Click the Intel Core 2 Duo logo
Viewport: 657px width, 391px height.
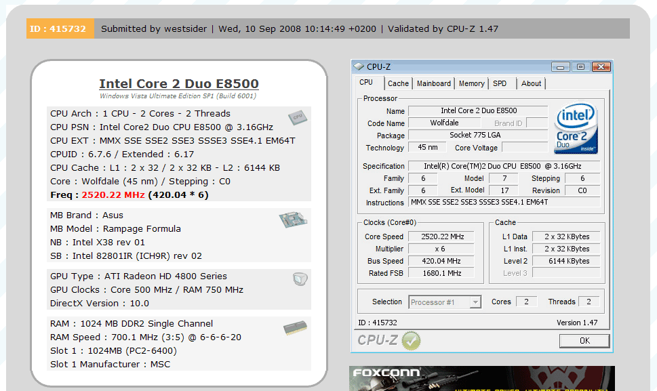click(576, 128)
